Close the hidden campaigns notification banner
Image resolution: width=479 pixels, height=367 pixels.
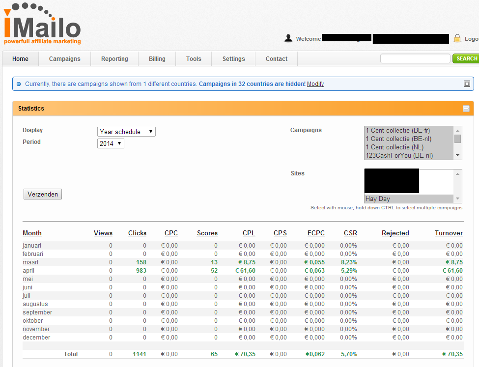[467, 84]
